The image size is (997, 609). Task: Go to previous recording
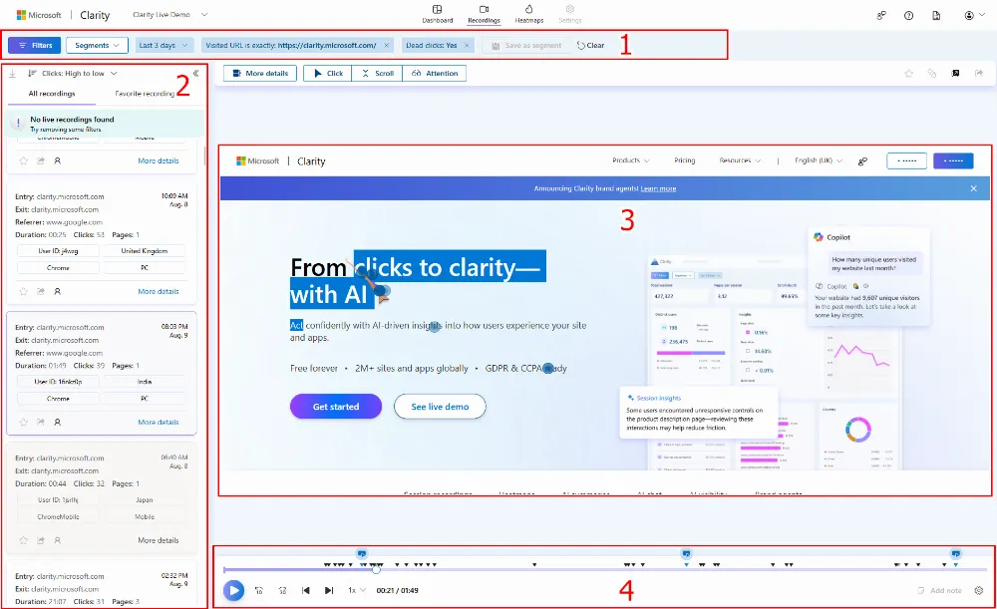306,591
